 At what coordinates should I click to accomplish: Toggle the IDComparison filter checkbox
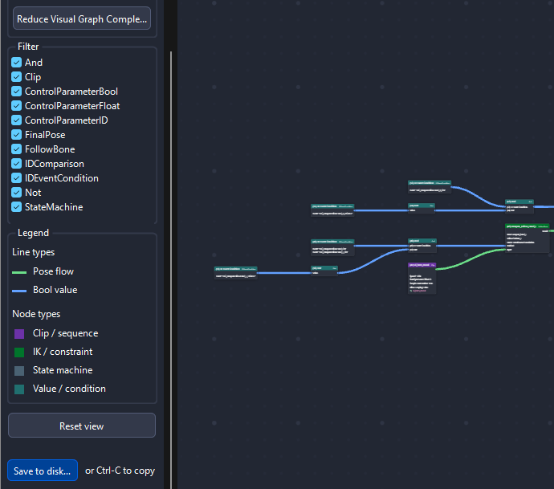point(16,164)
